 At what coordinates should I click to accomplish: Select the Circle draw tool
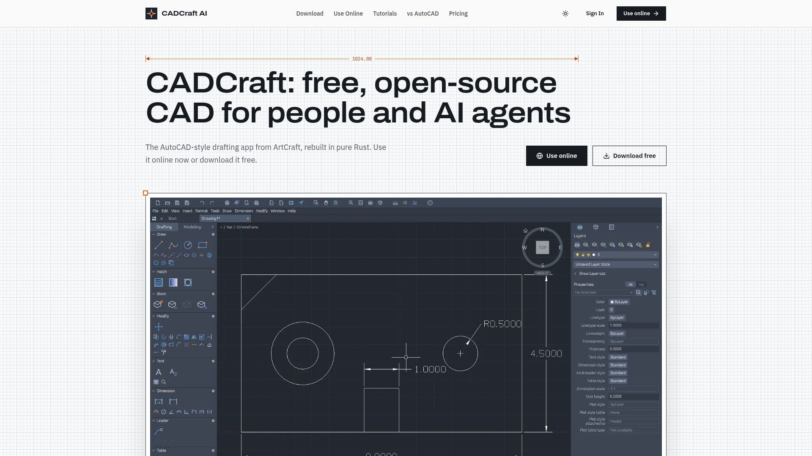188,245
